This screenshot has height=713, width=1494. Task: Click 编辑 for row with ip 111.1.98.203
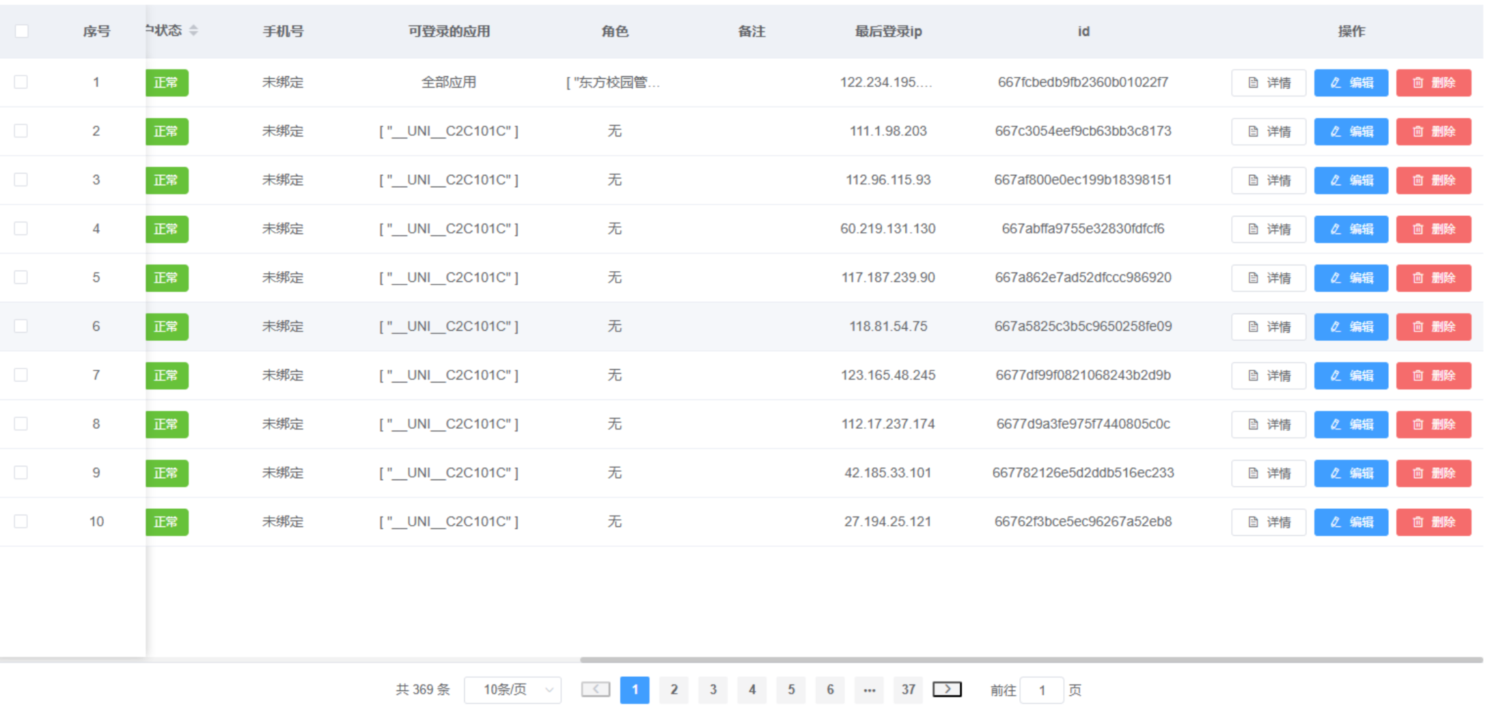click(x=1351, y=132)
